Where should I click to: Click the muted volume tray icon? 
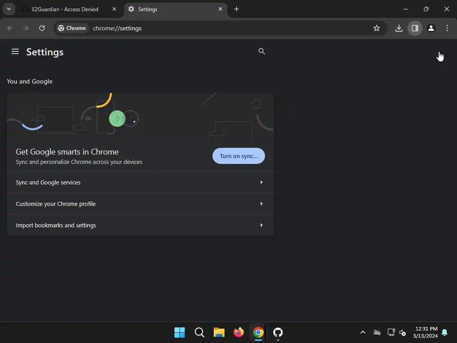pos(403,332)
